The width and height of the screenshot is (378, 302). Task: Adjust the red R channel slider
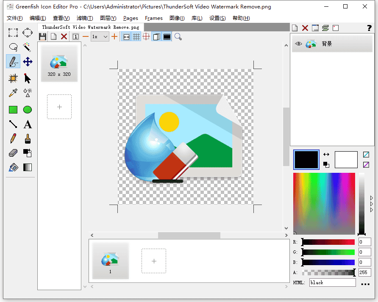tap(328, 242)
